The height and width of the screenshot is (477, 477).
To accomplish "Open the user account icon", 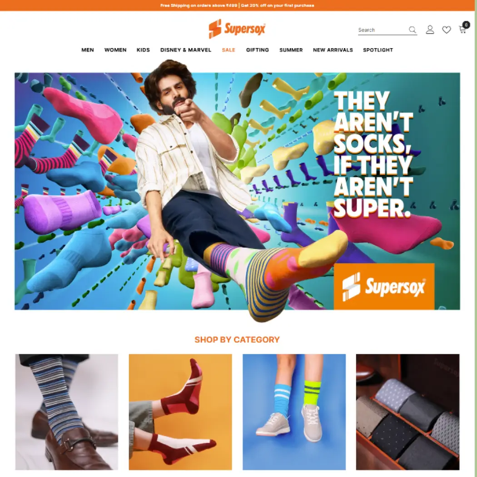I will click(430, 30).
